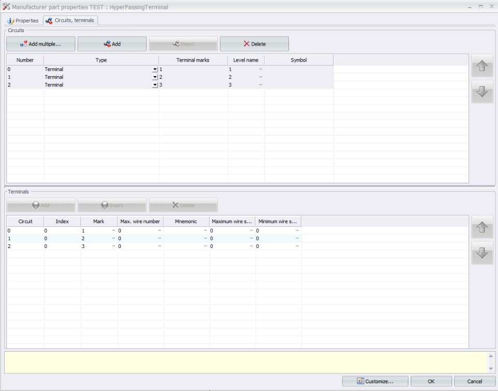
Task: Click terminal marks cell of circuit 1
Action: (193, 77)
